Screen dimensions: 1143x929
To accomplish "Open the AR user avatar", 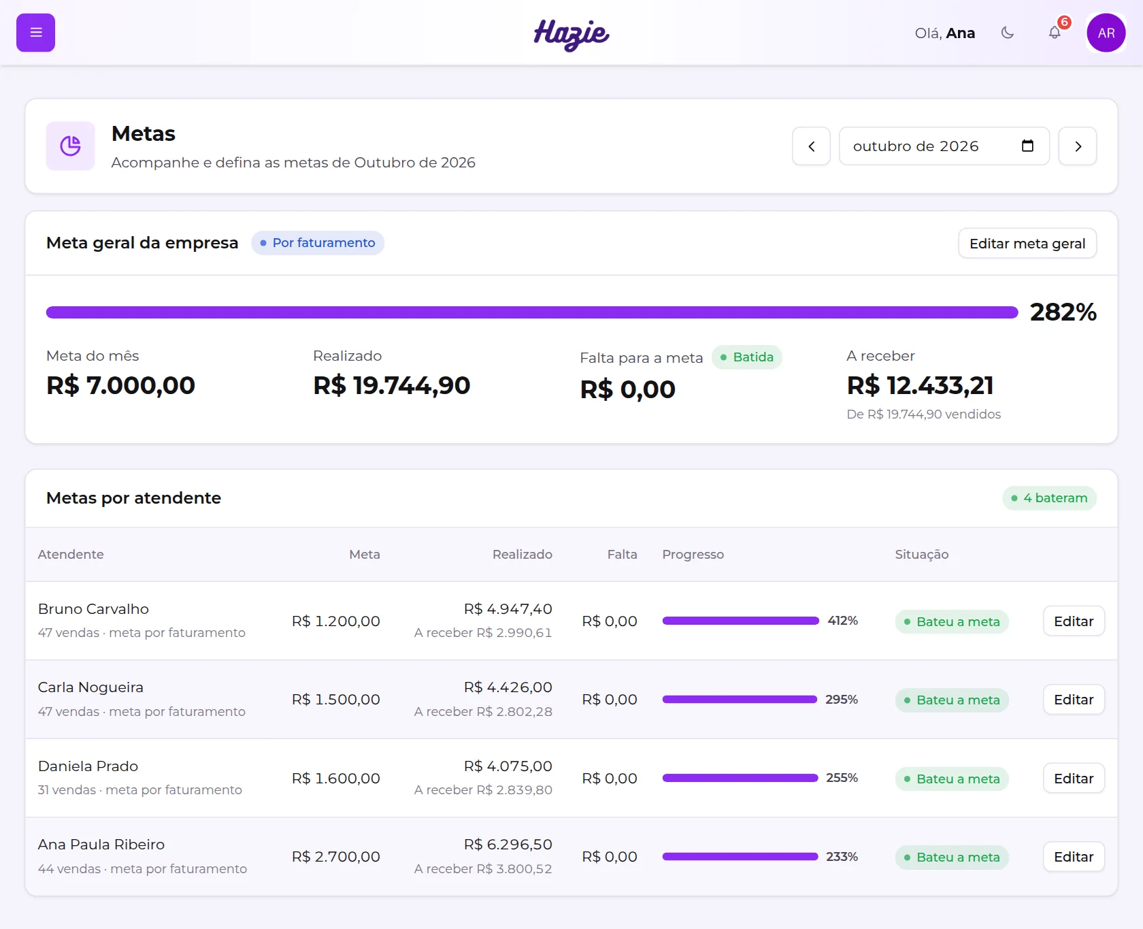I will pos(1106,33).
